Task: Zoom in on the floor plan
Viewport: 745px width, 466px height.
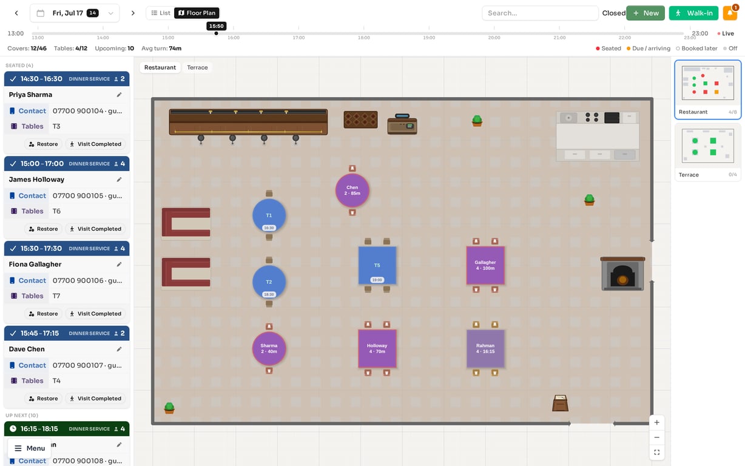Action: 656,422
